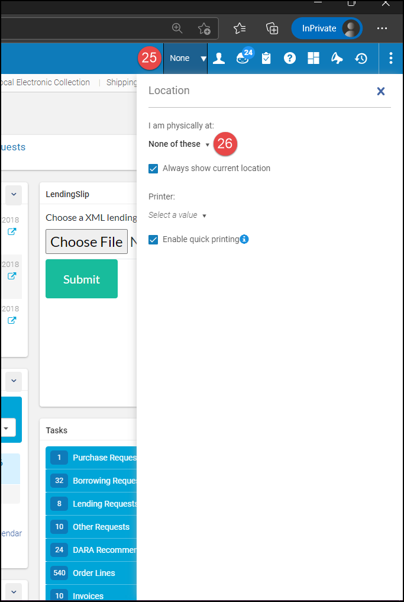Open DARA recommendations icon with badge 24
Screen dimensions: 404x602
click(x=243, y=58)
